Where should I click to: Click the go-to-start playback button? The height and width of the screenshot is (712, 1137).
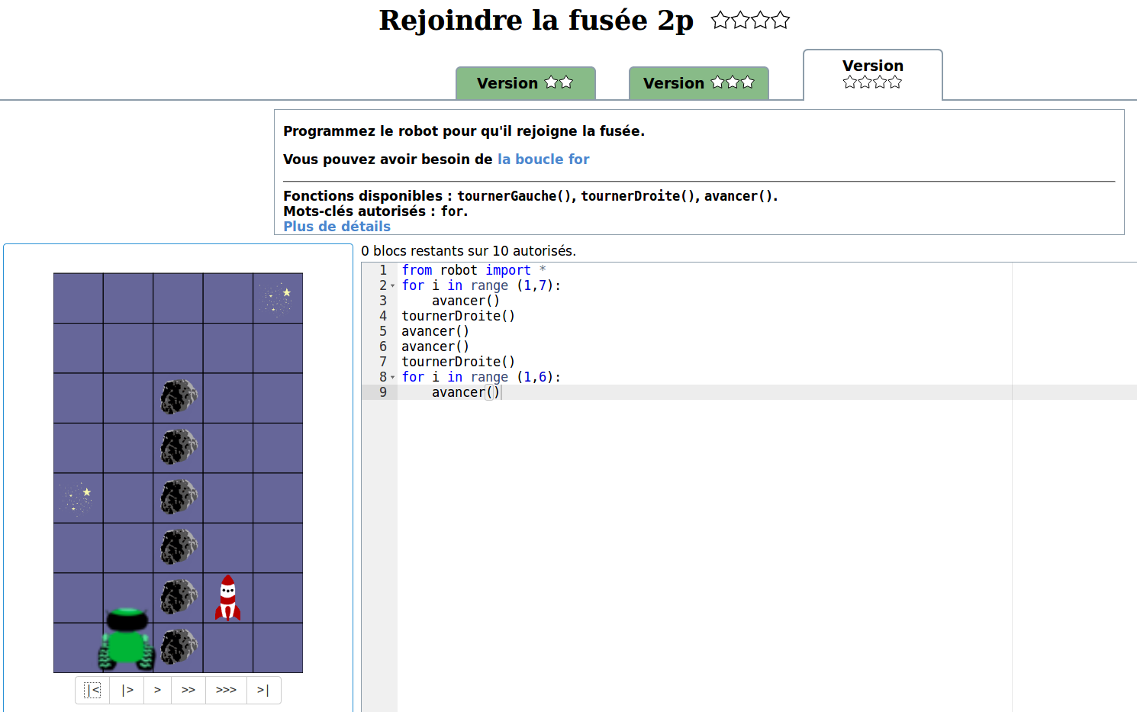click(x=92, y=690)
